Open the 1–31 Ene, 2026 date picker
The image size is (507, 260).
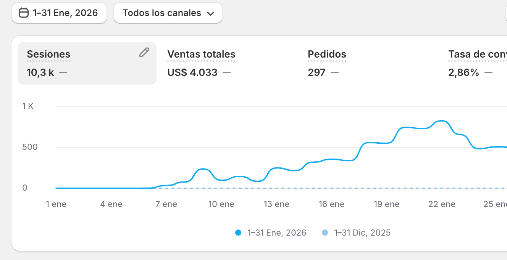point(59,13)
